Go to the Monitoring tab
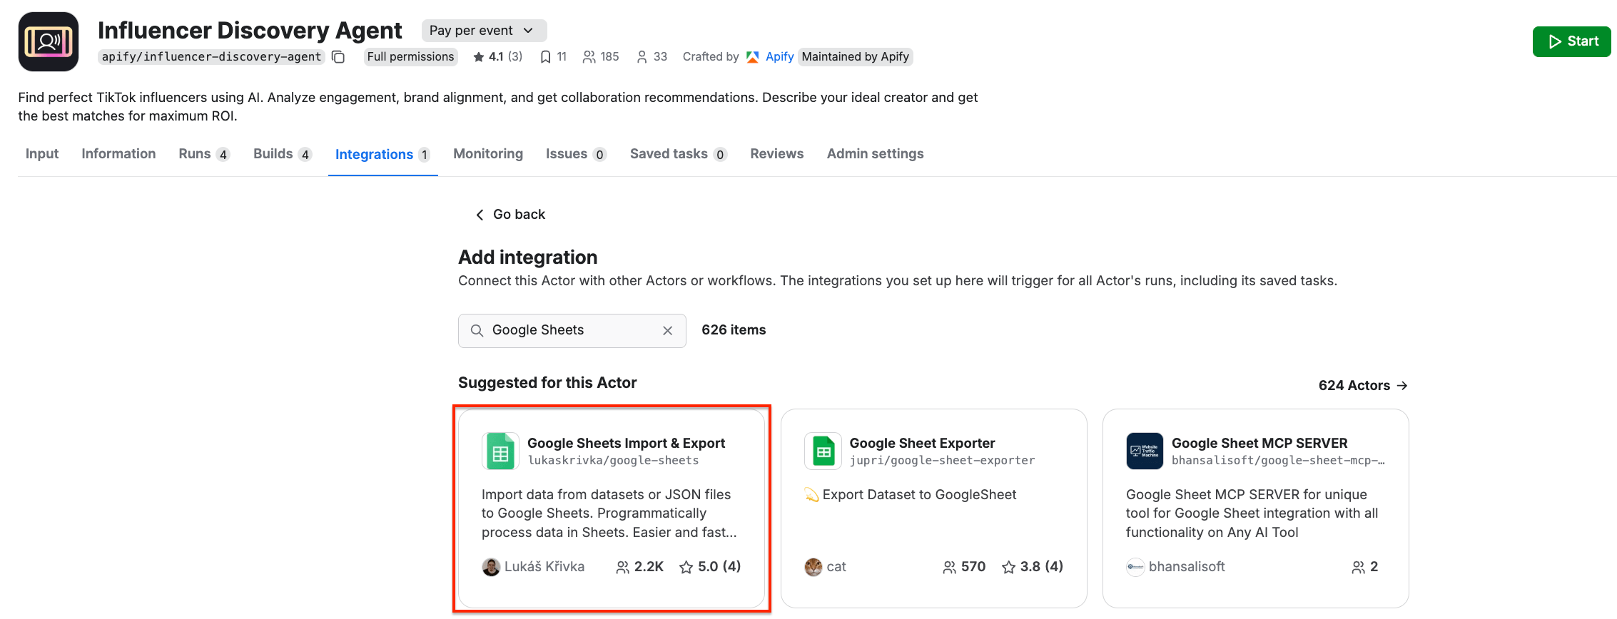 pyautogui.click(x=488, y=154)
